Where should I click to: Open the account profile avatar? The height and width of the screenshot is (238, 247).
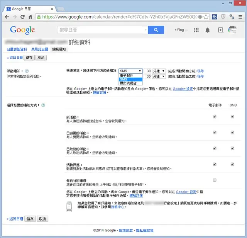click(232, 30)
